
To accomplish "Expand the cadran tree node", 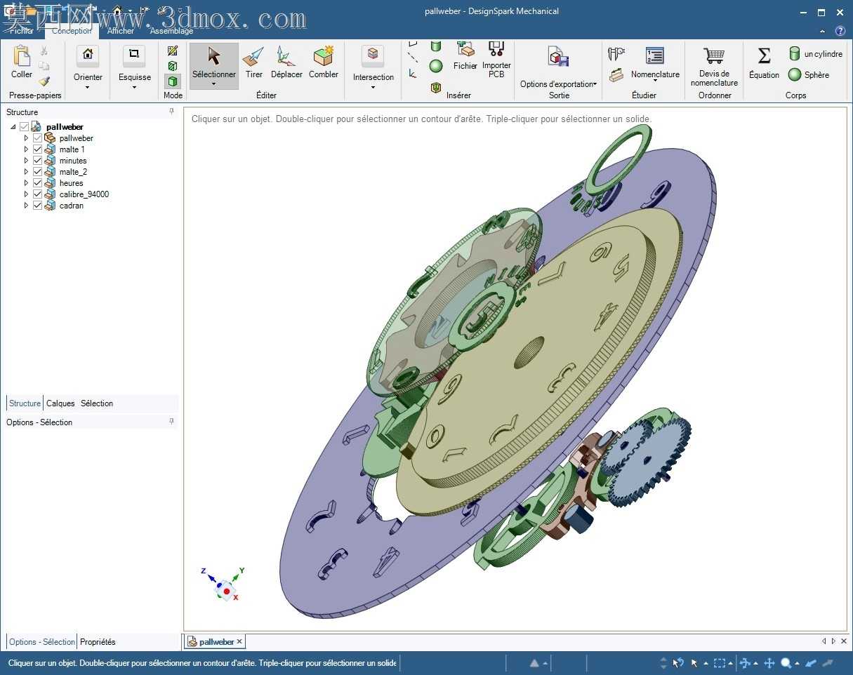I will [x=27, y=206].
